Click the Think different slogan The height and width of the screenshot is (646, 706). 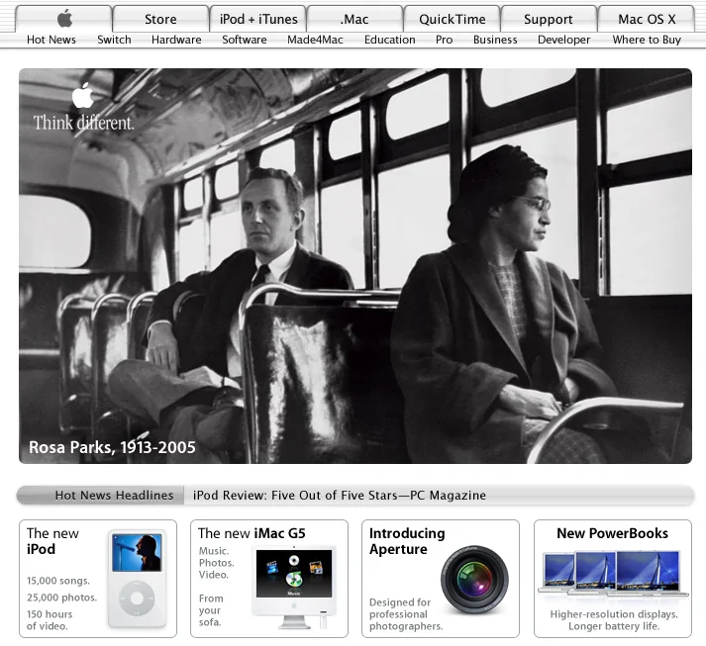click(x=84, y=123)
